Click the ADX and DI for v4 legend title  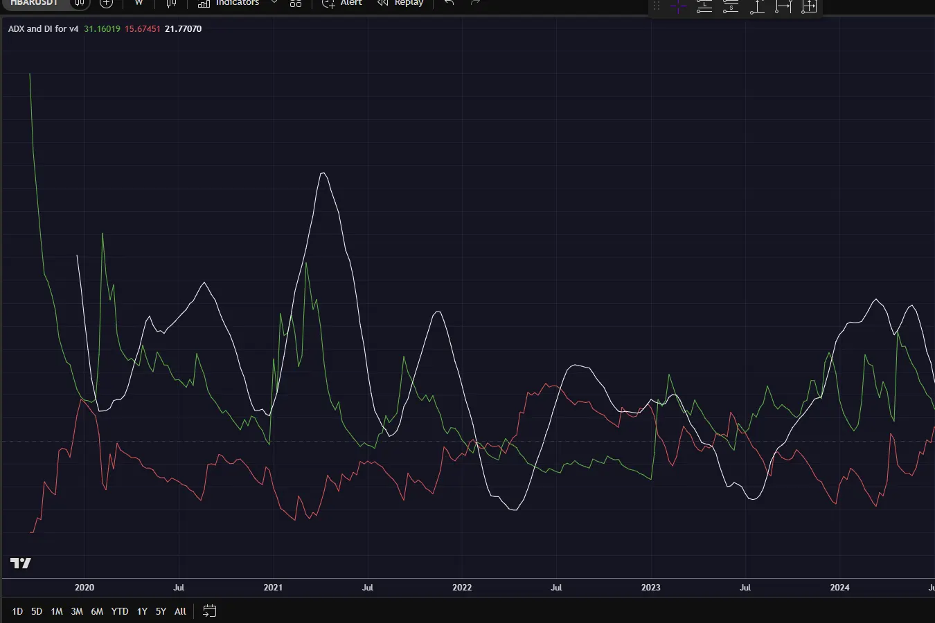43,29
